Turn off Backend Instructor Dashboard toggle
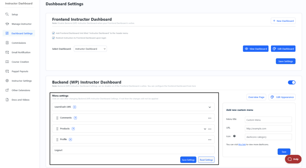306x168 pixels. (292, 82)
